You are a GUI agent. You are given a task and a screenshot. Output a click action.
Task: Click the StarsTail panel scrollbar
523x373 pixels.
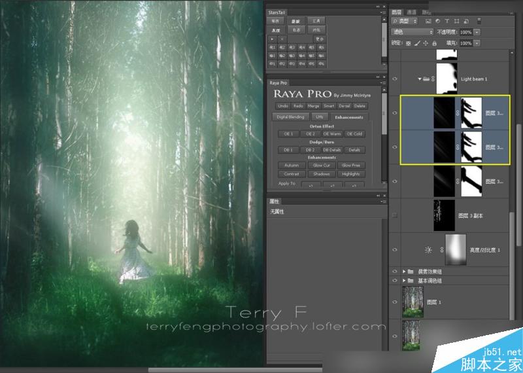(x=384, y=40)
